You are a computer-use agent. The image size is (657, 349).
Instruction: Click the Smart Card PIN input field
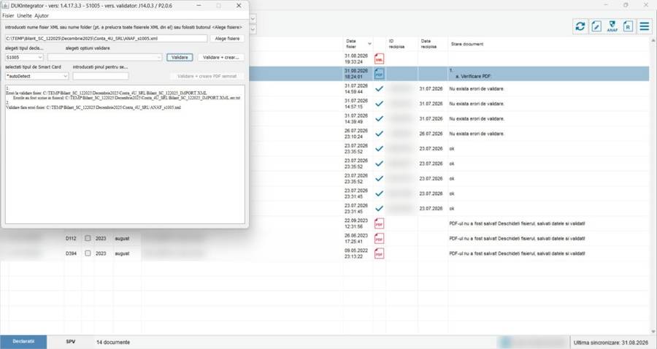point(101,76)
